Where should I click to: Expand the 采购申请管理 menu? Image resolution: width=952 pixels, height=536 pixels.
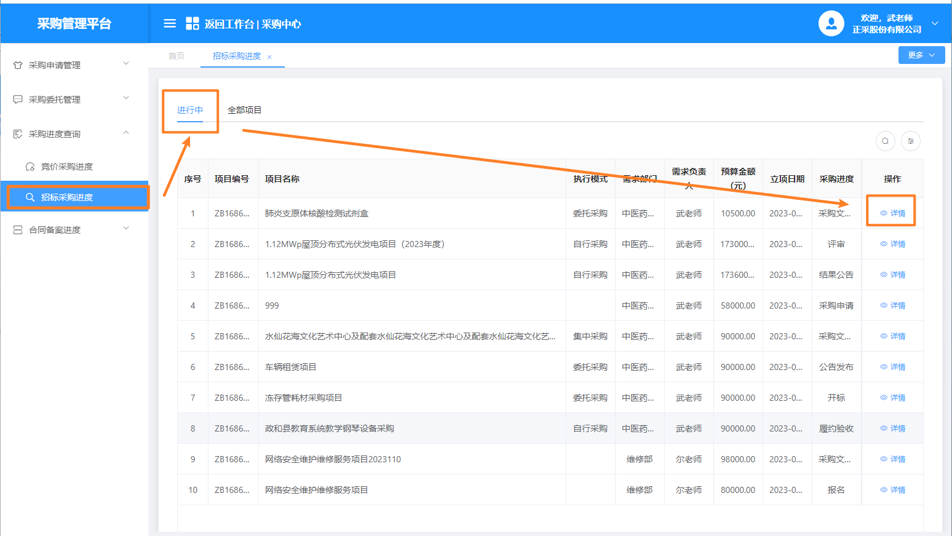(x=126, y=63)
